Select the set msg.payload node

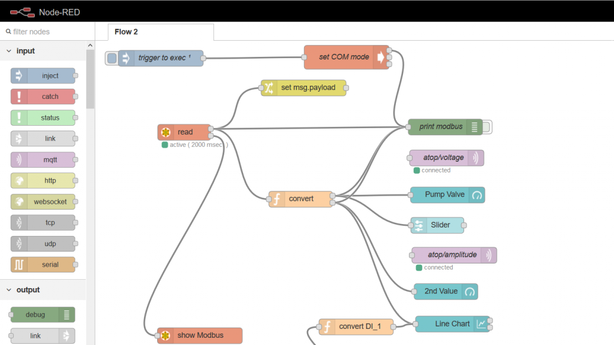coord(303,87)
